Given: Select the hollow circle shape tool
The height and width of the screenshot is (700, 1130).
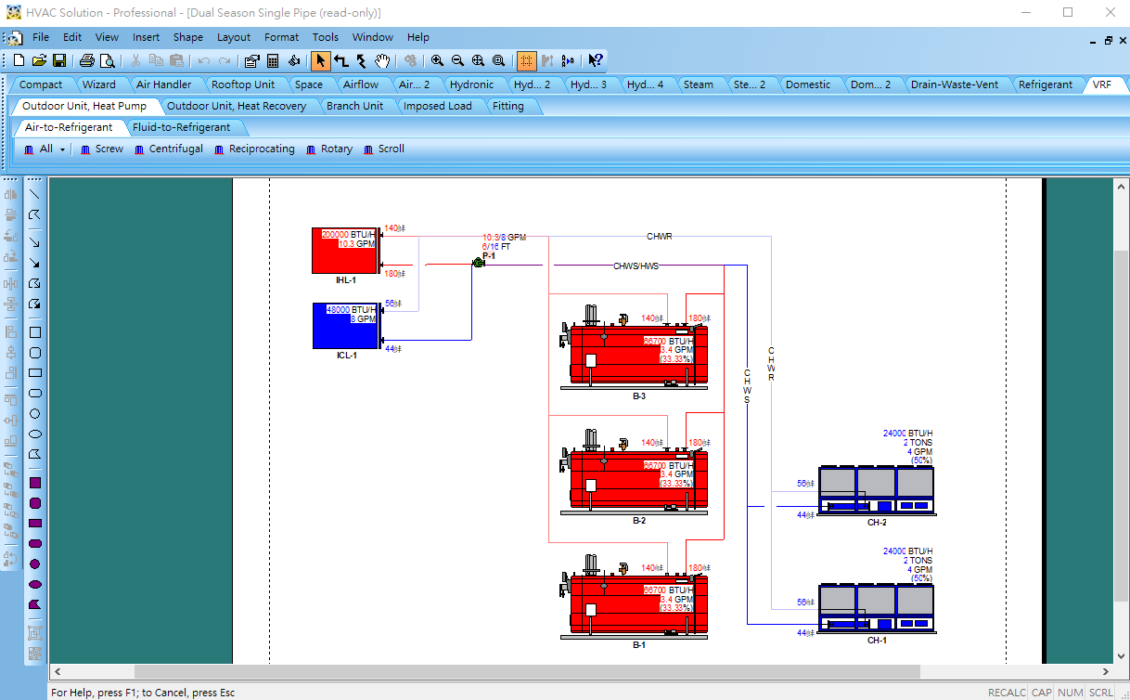Looking at the screenshot, I should (34, 413).
